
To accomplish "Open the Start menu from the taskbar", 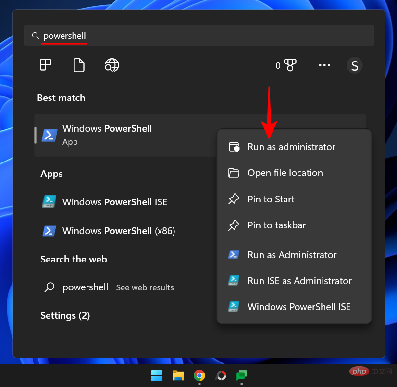I will (x=157, y=375).
